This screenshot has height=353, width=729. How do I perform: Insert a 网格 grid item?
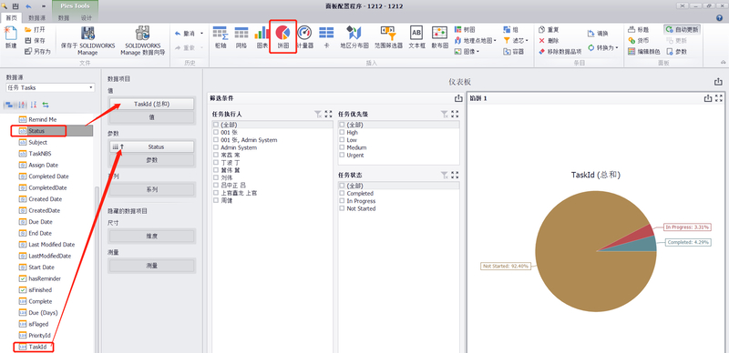point(241,37)
